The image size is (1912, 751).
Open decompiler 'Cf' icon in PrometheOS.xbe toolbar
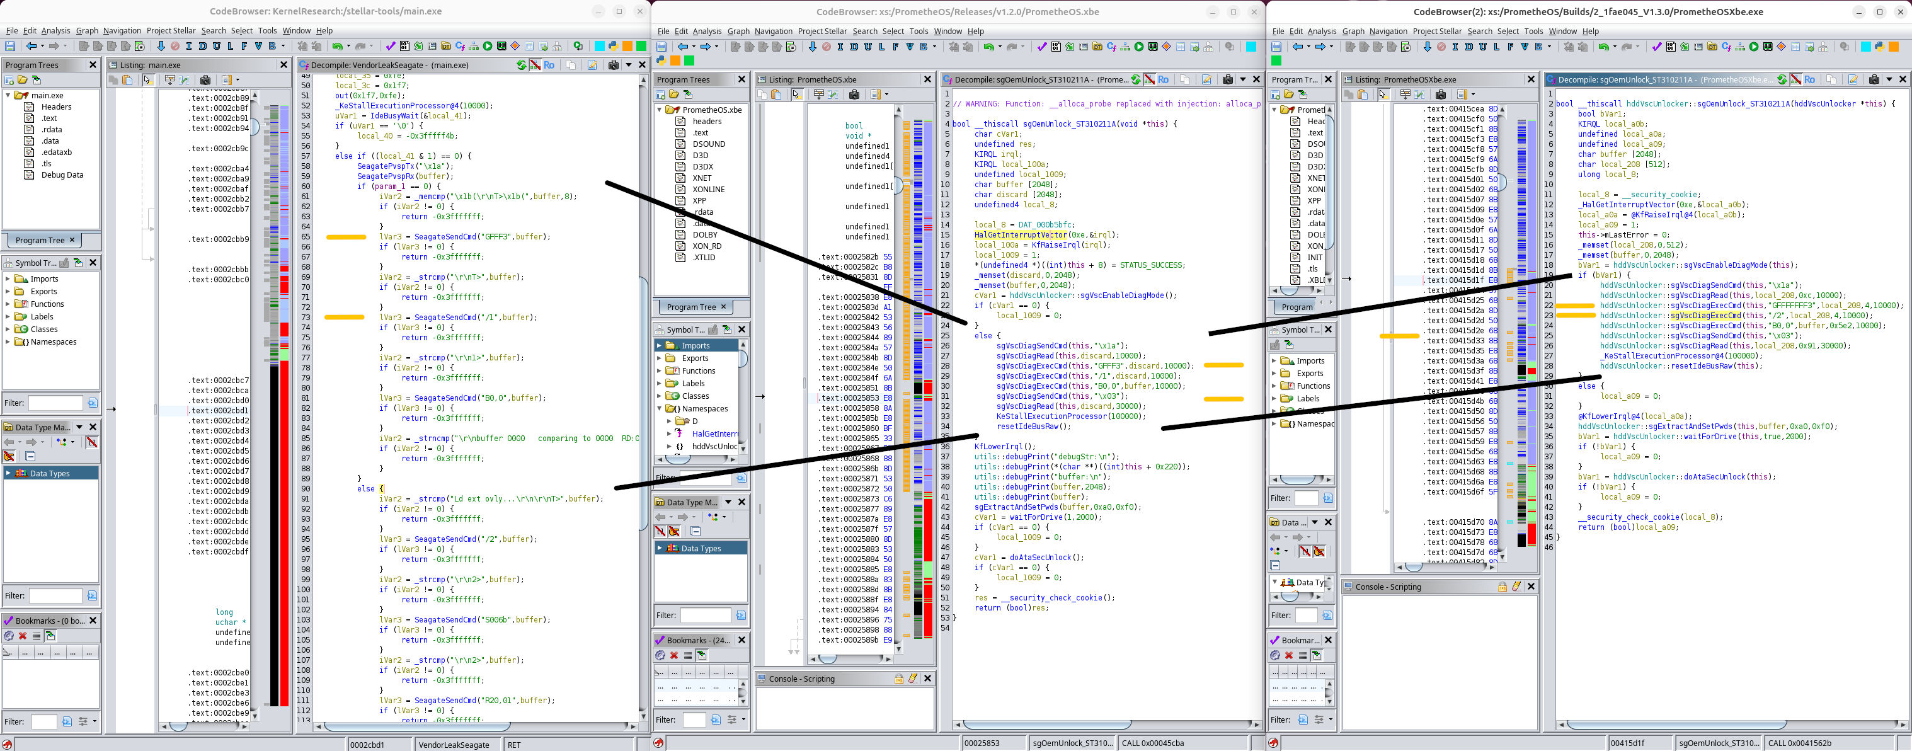click(x=1111, y=47)
